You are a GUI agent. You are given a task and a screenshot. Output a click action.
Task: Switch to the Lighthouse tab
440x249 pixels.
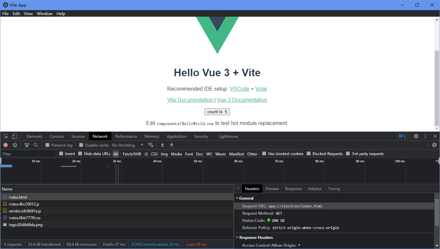(228, 136)
